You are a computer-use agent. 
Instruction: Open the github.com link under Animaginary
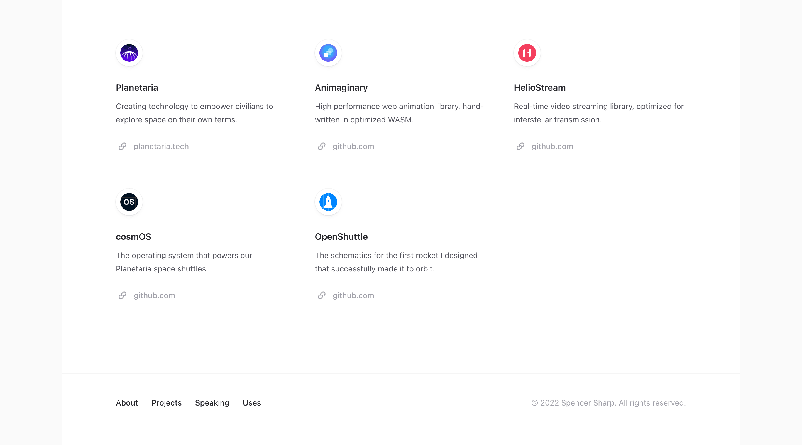click(x=353, y=146)
